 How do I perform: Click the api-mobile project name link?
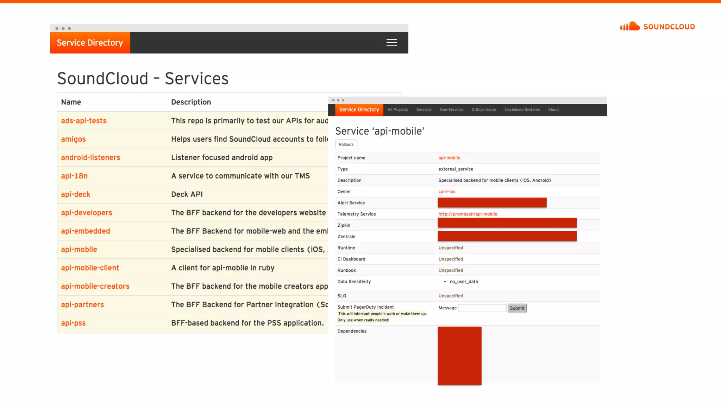pyautogui.click(x=449, y=158)
